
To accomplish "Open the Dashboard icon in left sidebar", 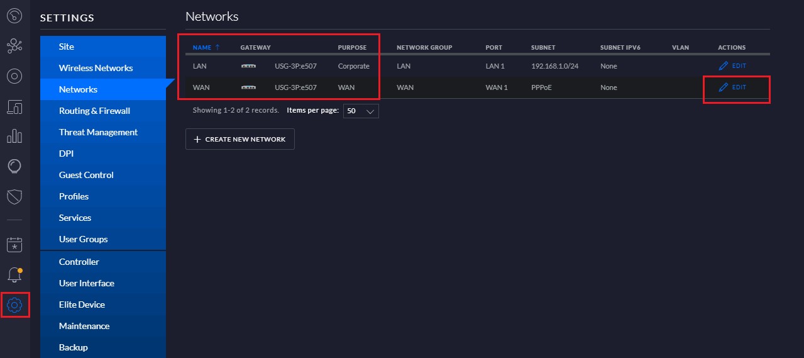I will (x=14, y=16).
